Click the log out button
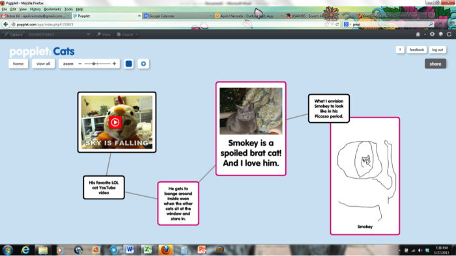The width and height of the screenshot is (456, 256). [437, 50]
